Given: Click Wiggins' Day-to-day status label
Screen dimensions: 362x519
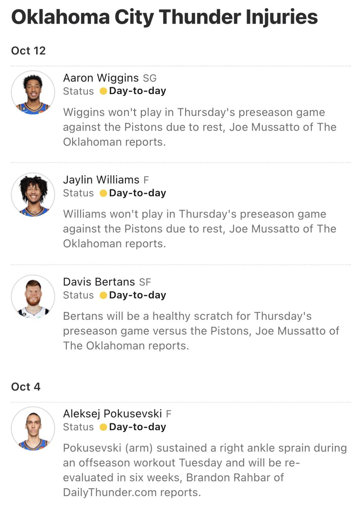Looking at the screenshot, I should [x=137, y=91].
